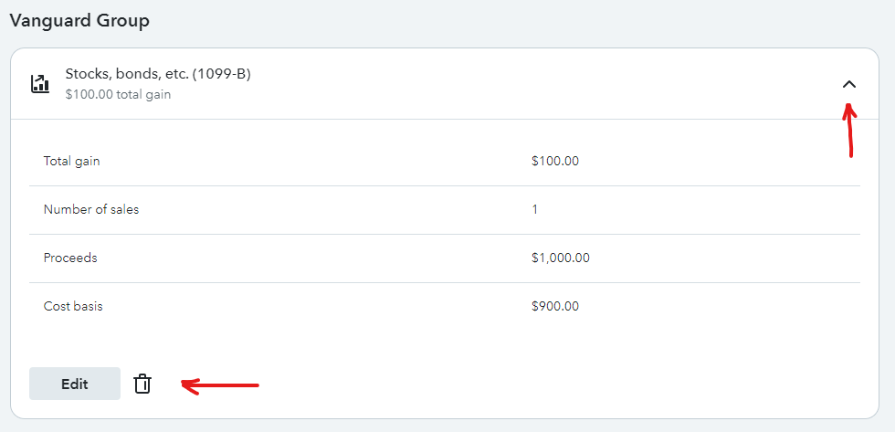Screen dimensions: 895x432
Task: Select the $900.00 cost basis amount
Action: 555,307
